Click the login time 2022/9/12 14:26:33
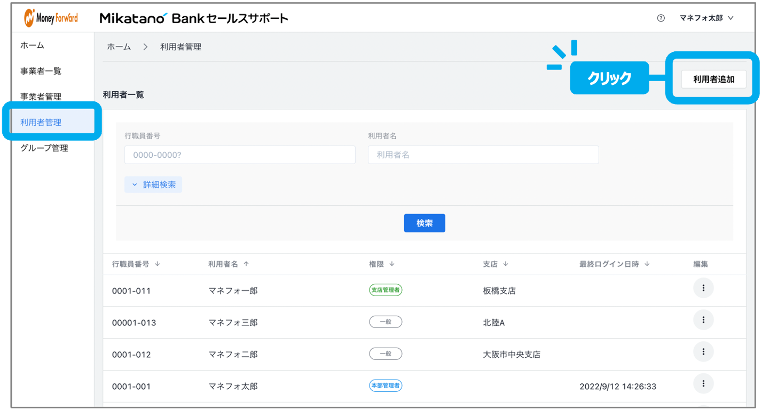This screenshot has width=762, height=411. click(618, 387)
